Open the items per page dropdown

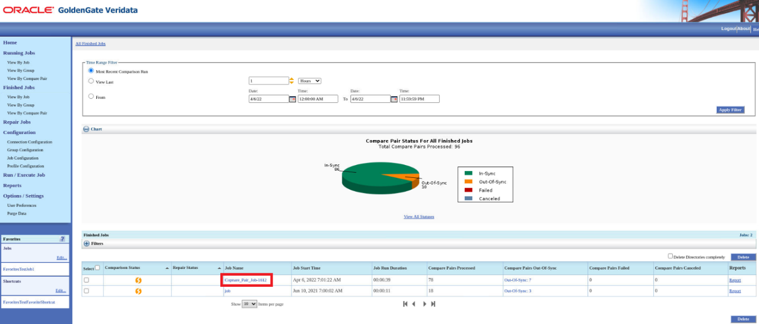(x=249, y=304)
